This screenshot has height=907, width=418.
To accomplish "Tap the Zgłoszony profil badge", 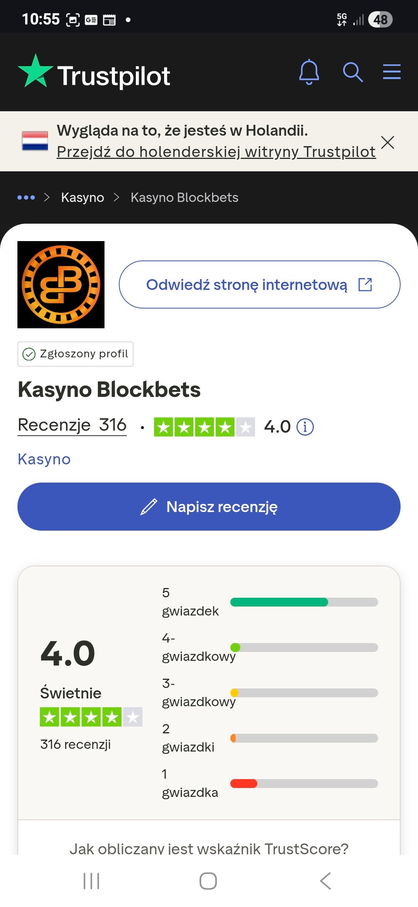I will pyautogui.click(x=75, y=354).
